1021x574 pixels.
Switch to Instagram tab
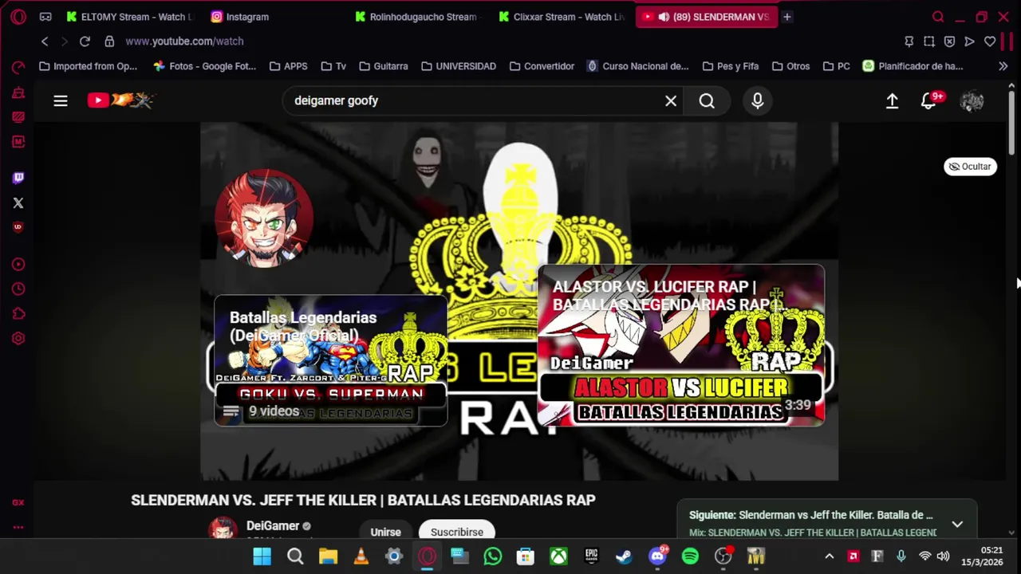click(274, 17)
